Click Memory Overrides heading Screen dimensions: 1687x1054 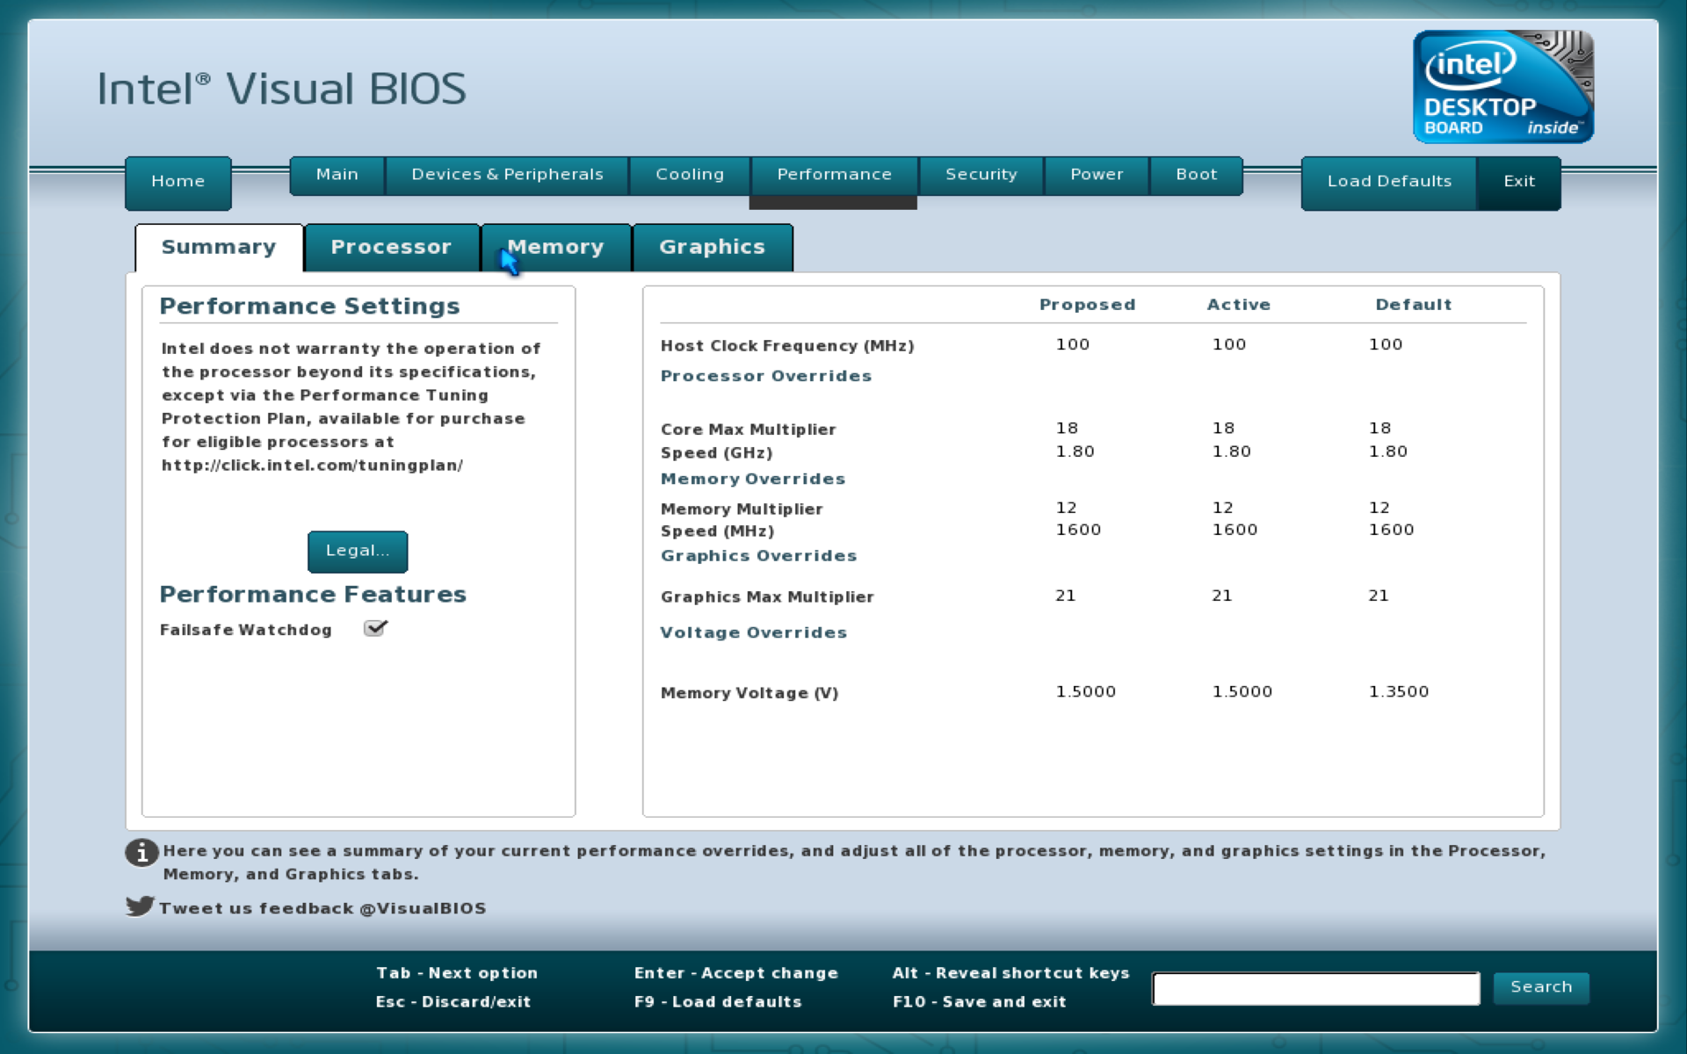point(753,479)
